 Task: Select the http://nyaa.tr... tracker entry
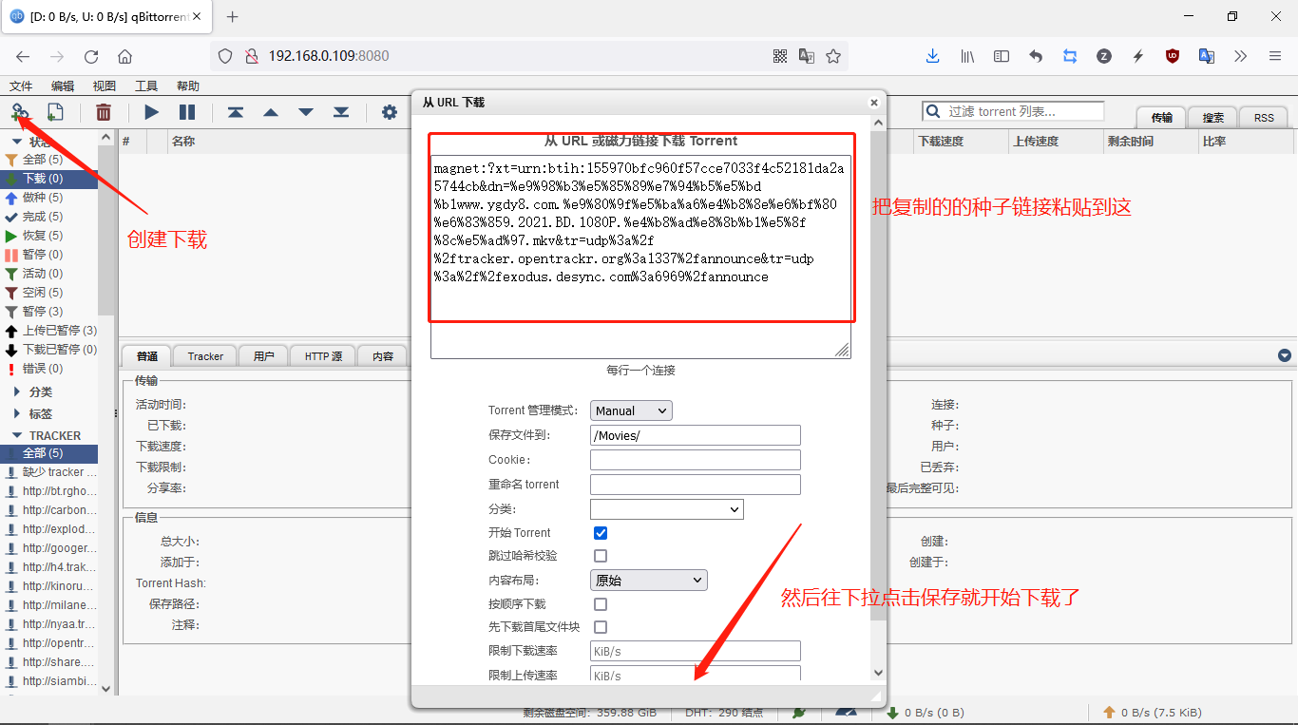tap(49, 624)
